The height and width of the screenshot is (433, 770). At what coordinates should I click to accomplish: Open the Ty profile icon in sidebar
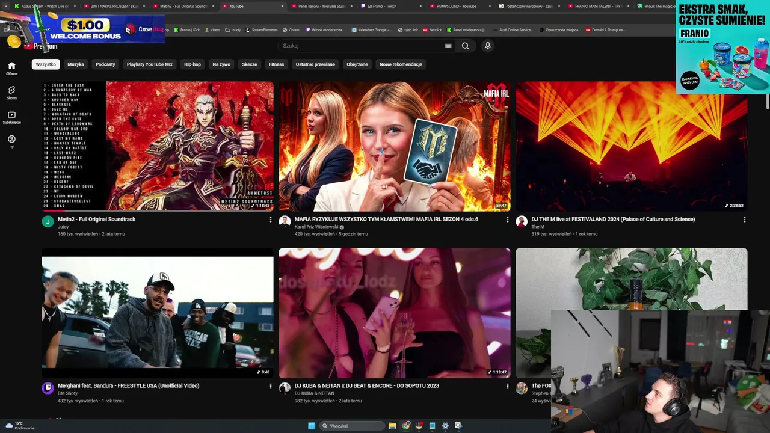coord(11,141)
